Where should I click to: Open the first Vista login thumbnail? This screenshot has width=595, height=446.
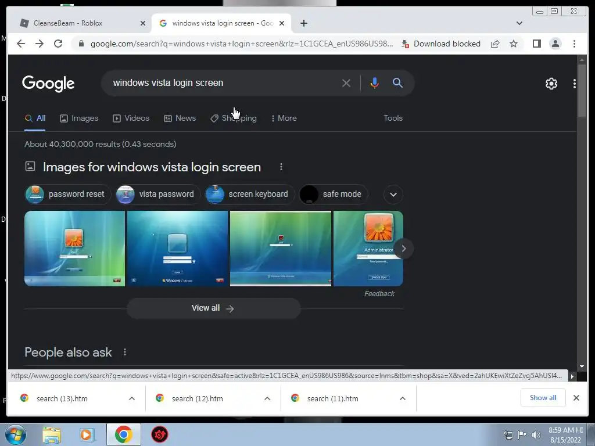pos(74,249)
